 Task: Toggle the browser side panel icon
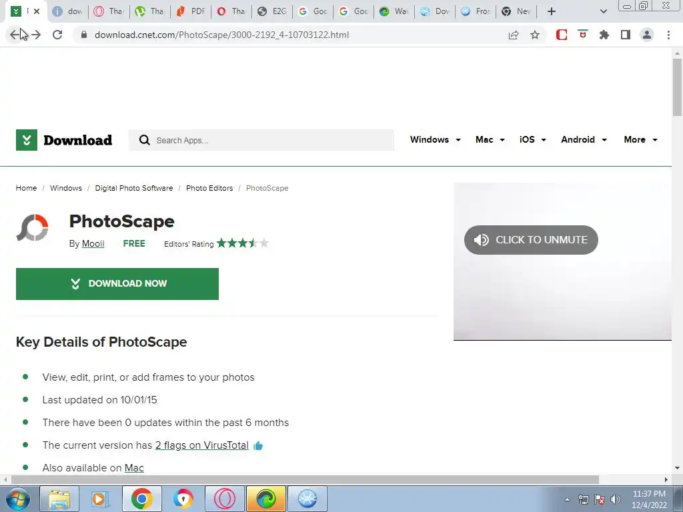tap(626, 35)
